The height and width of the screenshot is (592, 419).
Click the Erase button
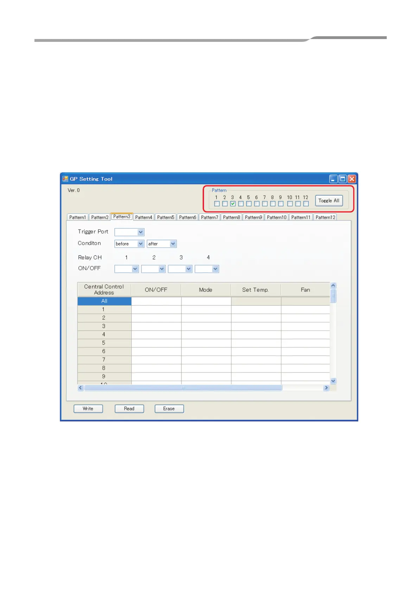click(x=169, y=409)
